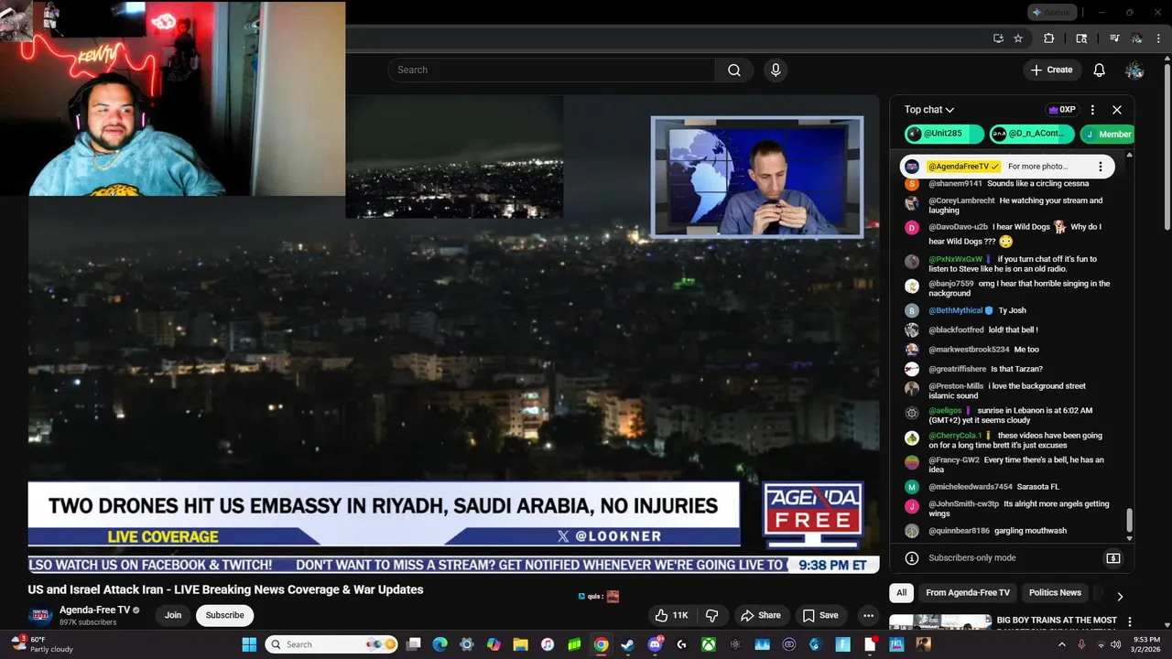Open pinned message options menu
This screenshot has height=659, width=1172.
click(x=1101, y=167)
